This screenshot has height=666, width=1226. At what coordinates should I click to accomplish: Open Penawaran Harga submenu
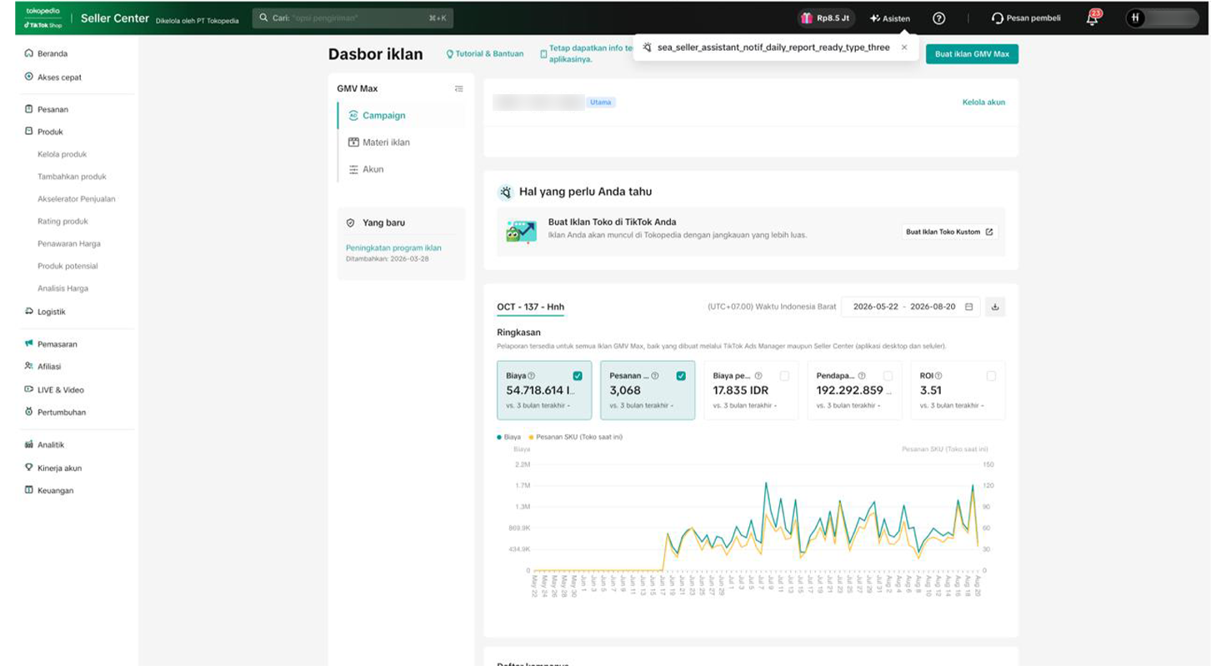(69, 243)
